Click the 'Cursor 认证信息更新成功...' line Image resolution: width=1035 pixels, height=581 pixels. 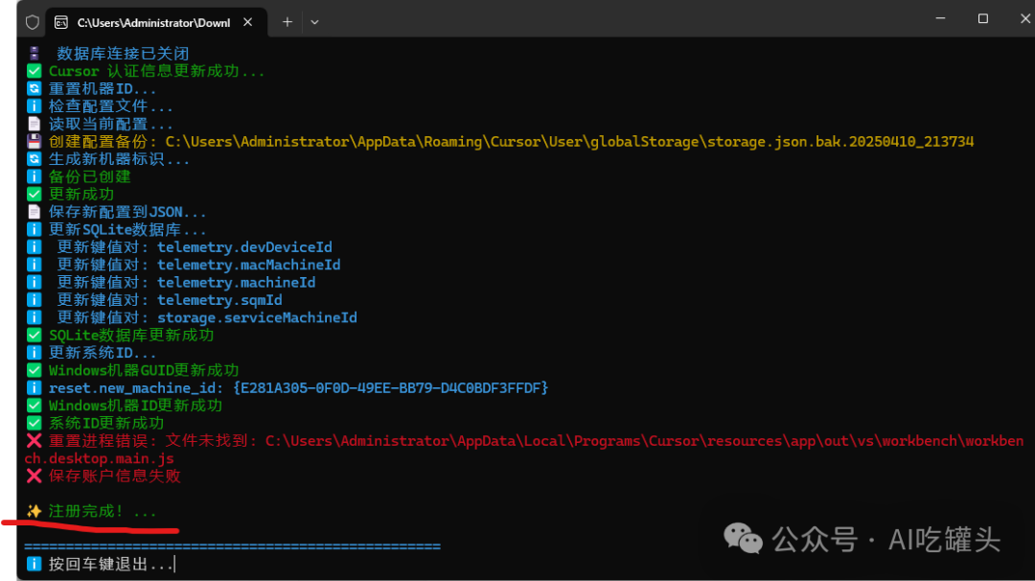157,71
